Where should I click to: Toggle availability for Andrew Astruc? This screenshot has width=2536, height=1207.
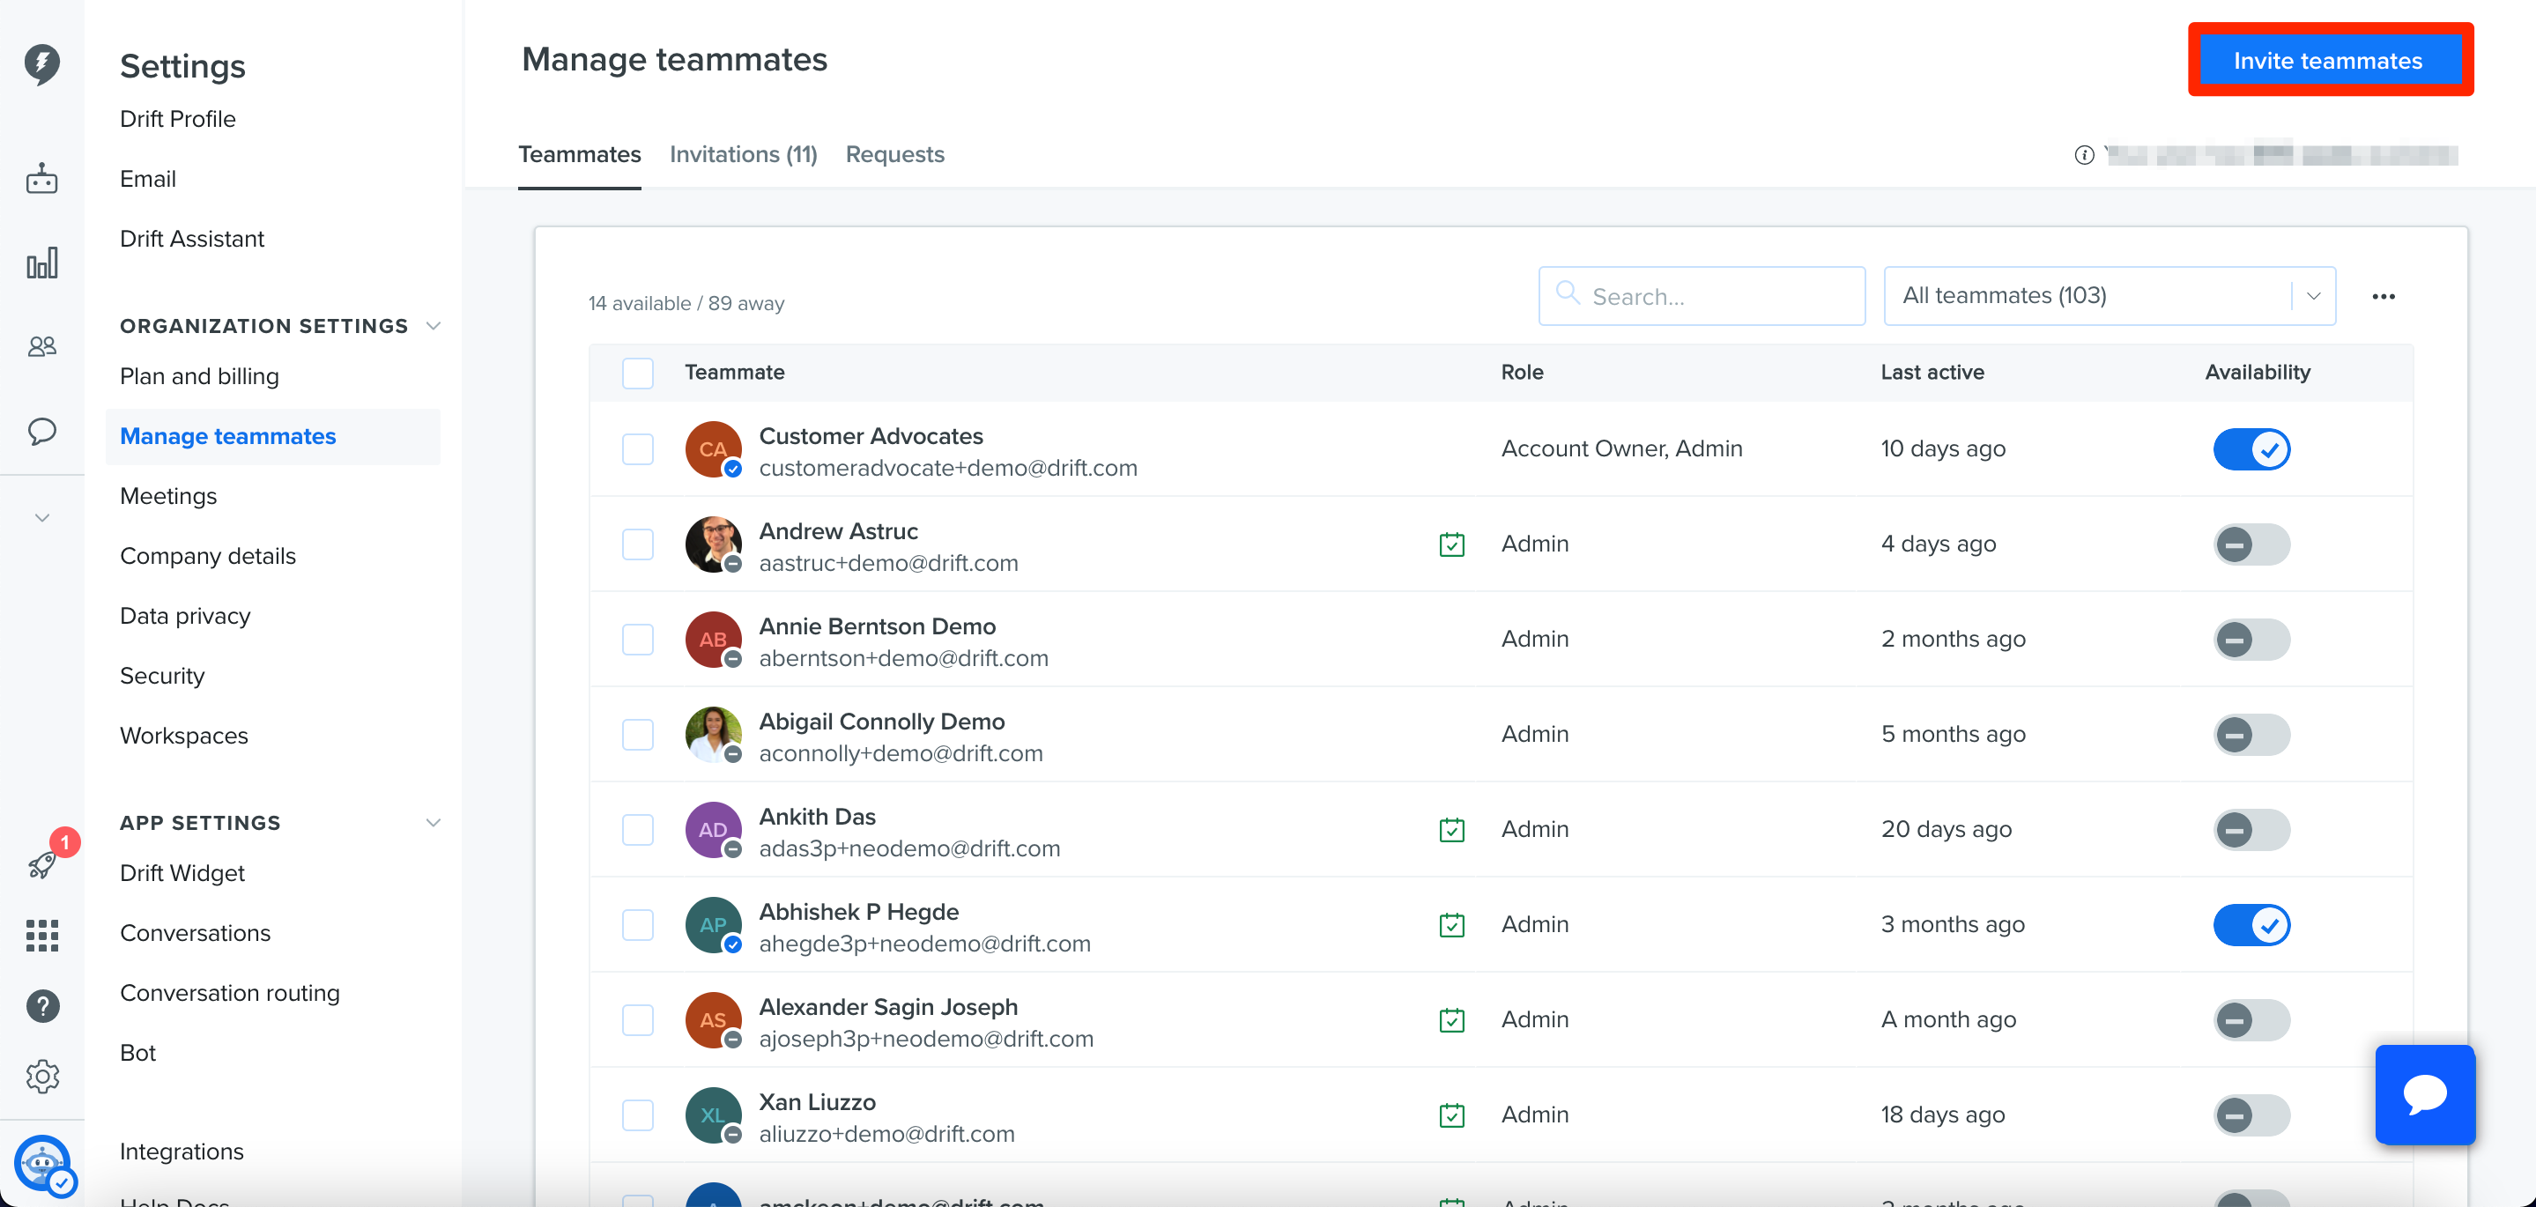pyautogui.click(x=2251, y=544)
